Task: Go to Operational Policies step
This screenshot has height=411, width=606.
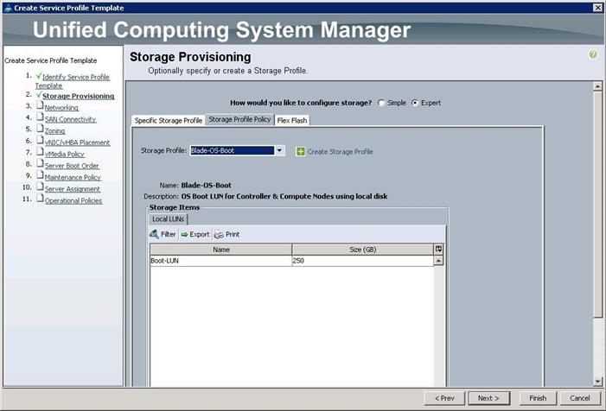Action: [73, 200]
